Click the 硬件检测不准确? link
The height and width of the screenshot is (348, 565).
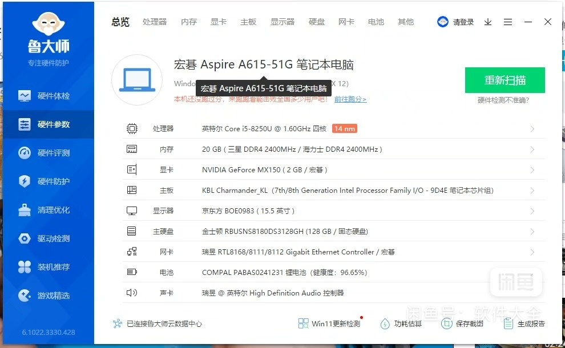pos(503,100)
